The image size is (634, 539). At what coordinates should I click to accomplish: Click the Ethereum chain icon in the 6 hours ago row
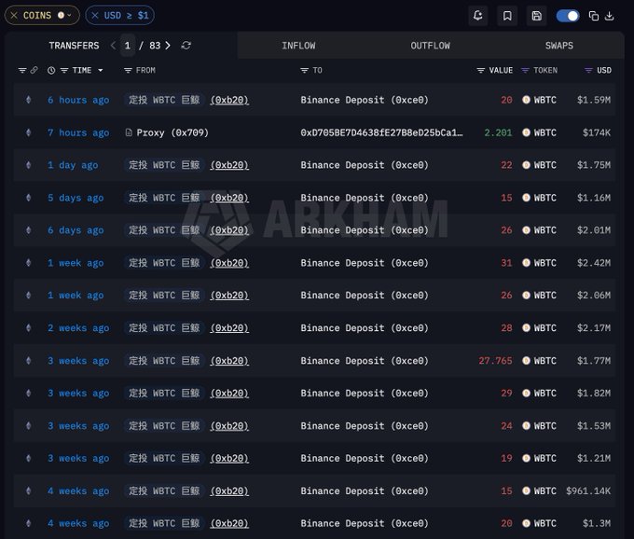[28, 100]
